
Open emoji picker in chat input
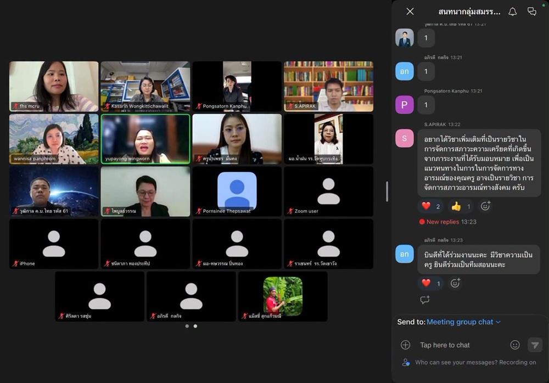515,345
